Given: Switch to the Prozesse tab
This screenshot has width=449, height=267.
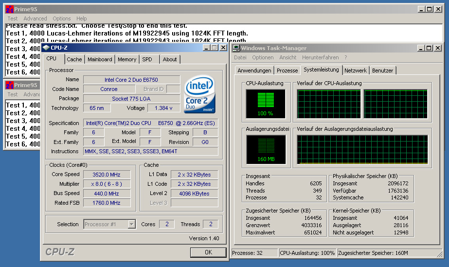Looking at the screenshot, I should coord(287,71).
